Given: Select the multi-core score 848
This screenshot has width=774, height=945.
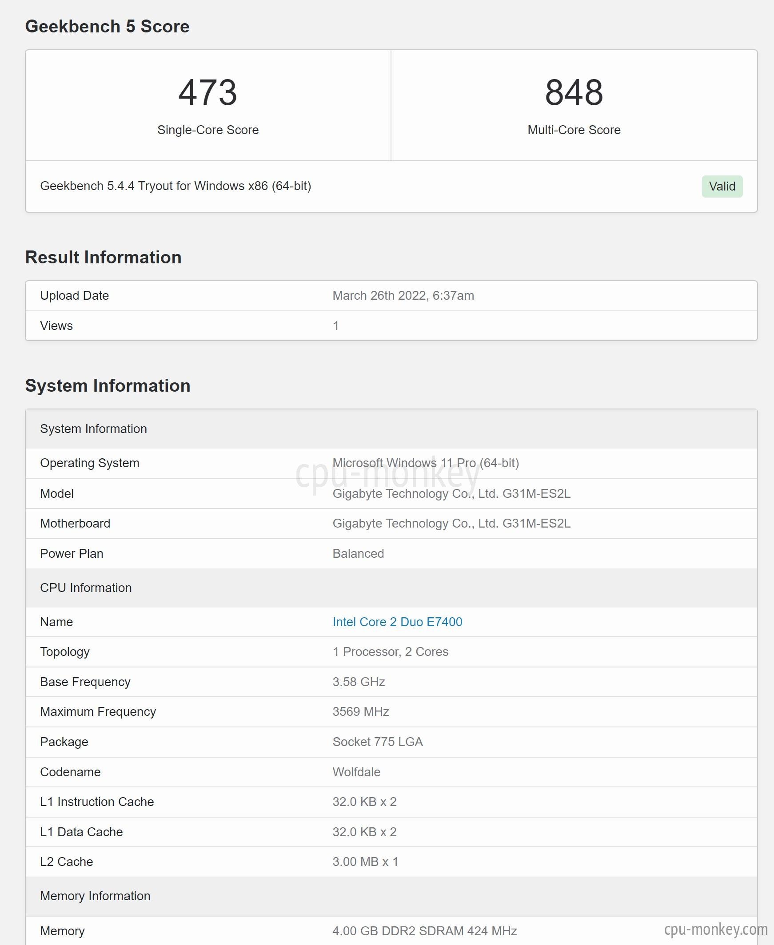Looking at the screenshot, I should pos(574,92).
